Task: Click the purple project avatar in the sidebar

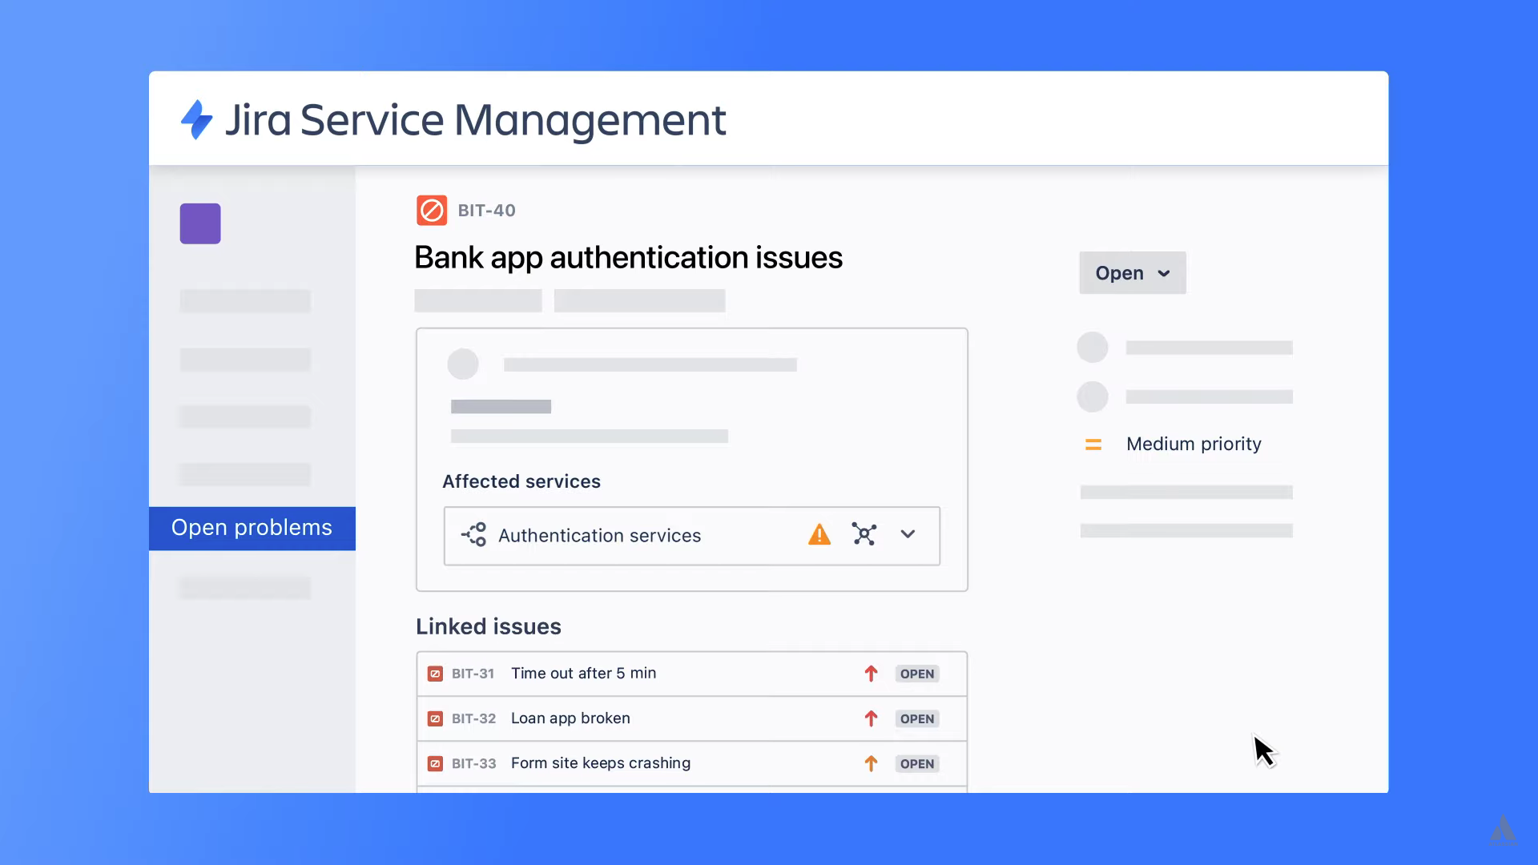Action: (x=200, y=223)
